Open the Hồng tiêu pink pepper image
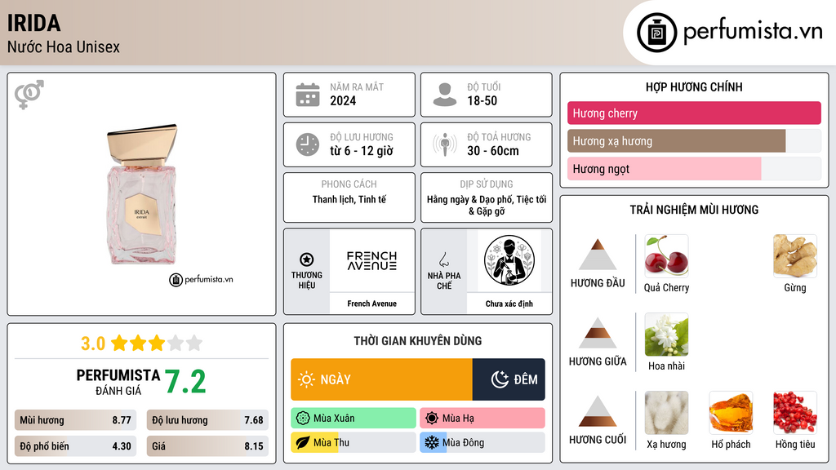This screenshot has height=470, width=836. [x=795, y=412]
